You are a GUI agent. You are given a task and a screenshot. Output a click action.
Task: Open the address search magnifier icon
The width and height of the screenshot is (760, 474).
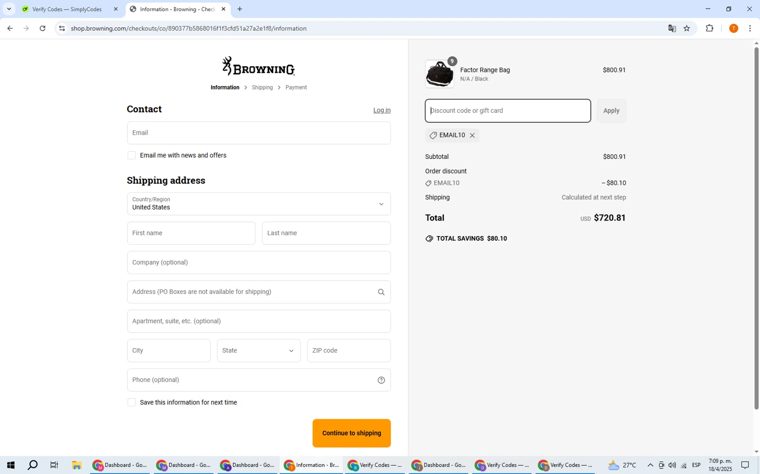381,292
